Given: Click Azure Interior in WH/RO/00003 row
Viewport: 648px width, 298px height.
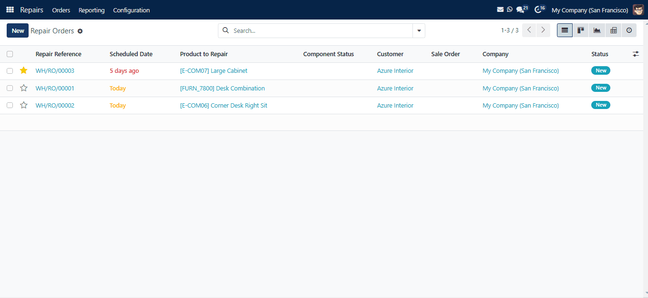Looking at the screenshot, I should 395,71.
